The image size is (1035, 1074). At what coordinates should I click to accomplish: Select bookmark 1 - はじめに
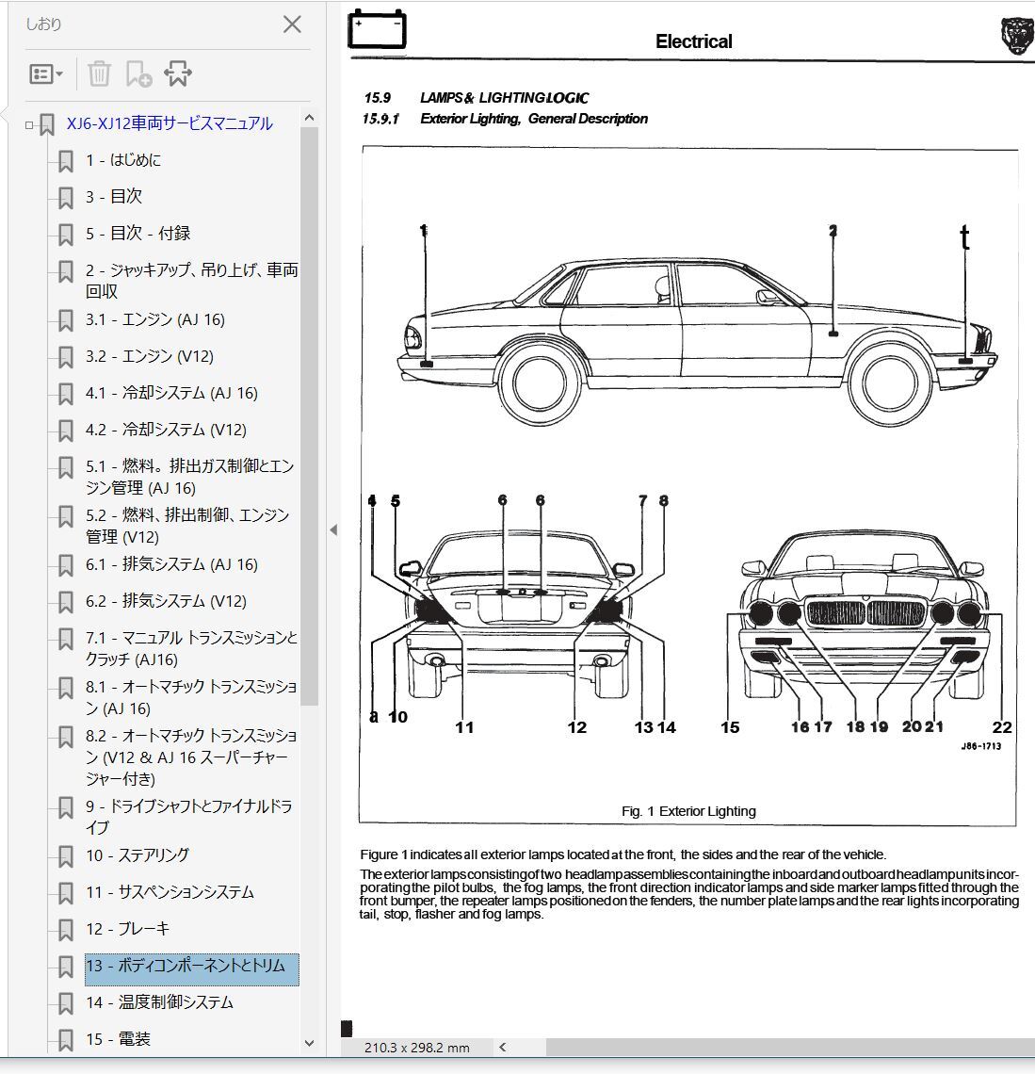123,160
